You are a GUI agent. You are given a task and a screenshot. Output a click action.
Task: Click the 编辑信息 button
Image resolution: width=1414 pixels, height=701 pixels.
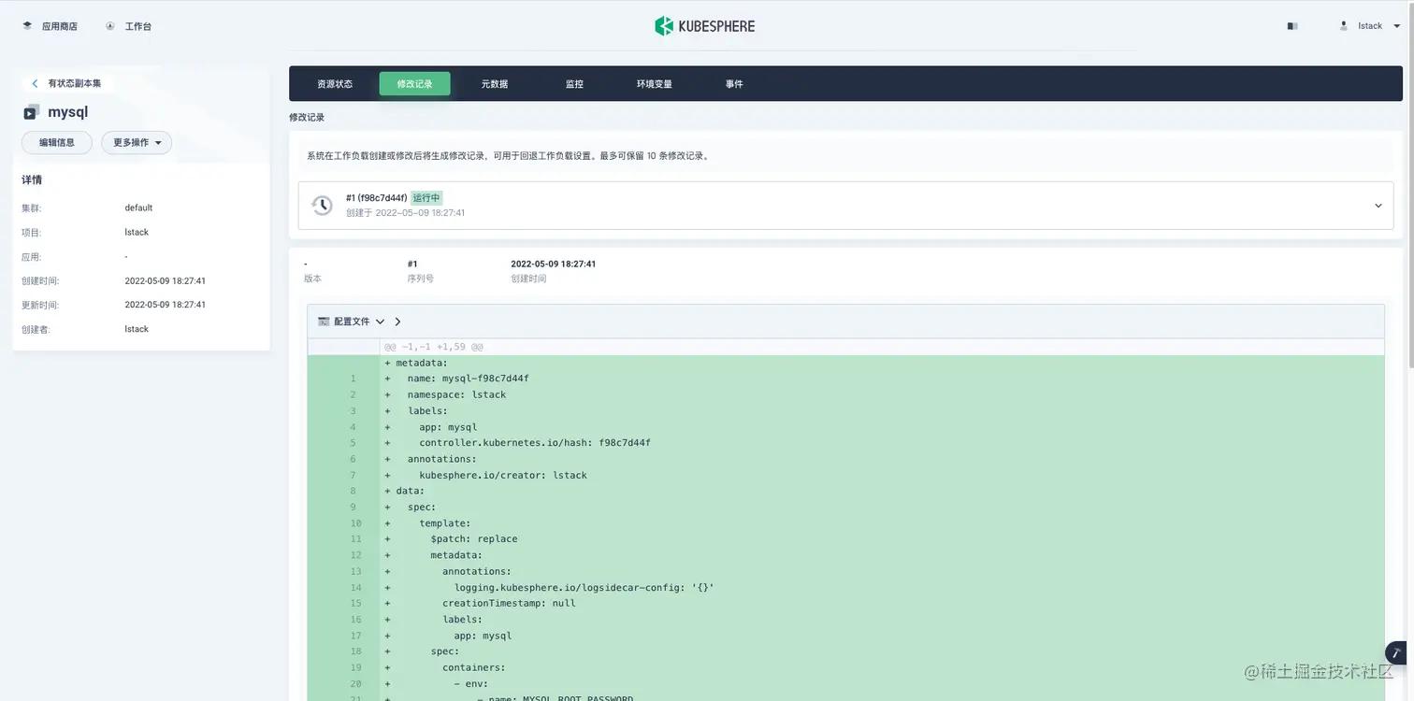pos(57,143)
